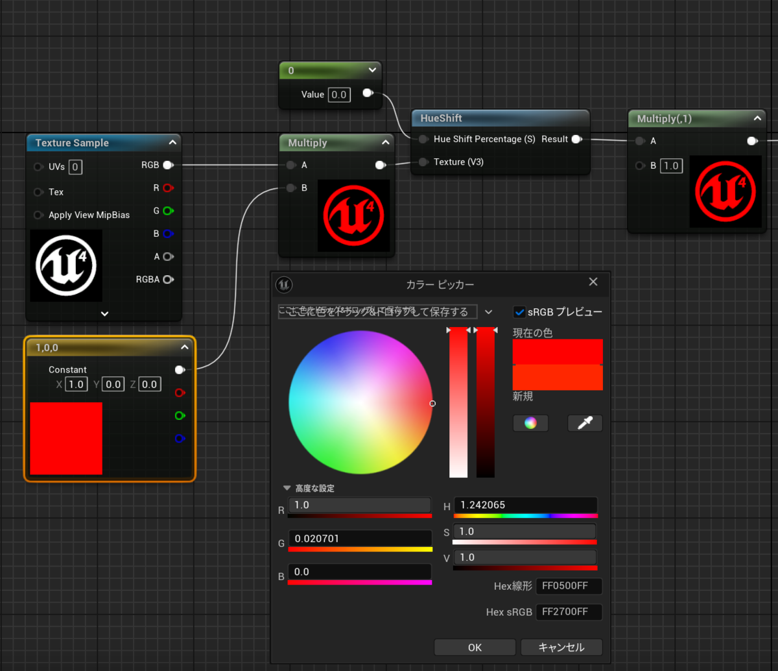Click the Texture (V3) input pin on HueShift
The height and width of the screenshot is (671, 778).
422,162
